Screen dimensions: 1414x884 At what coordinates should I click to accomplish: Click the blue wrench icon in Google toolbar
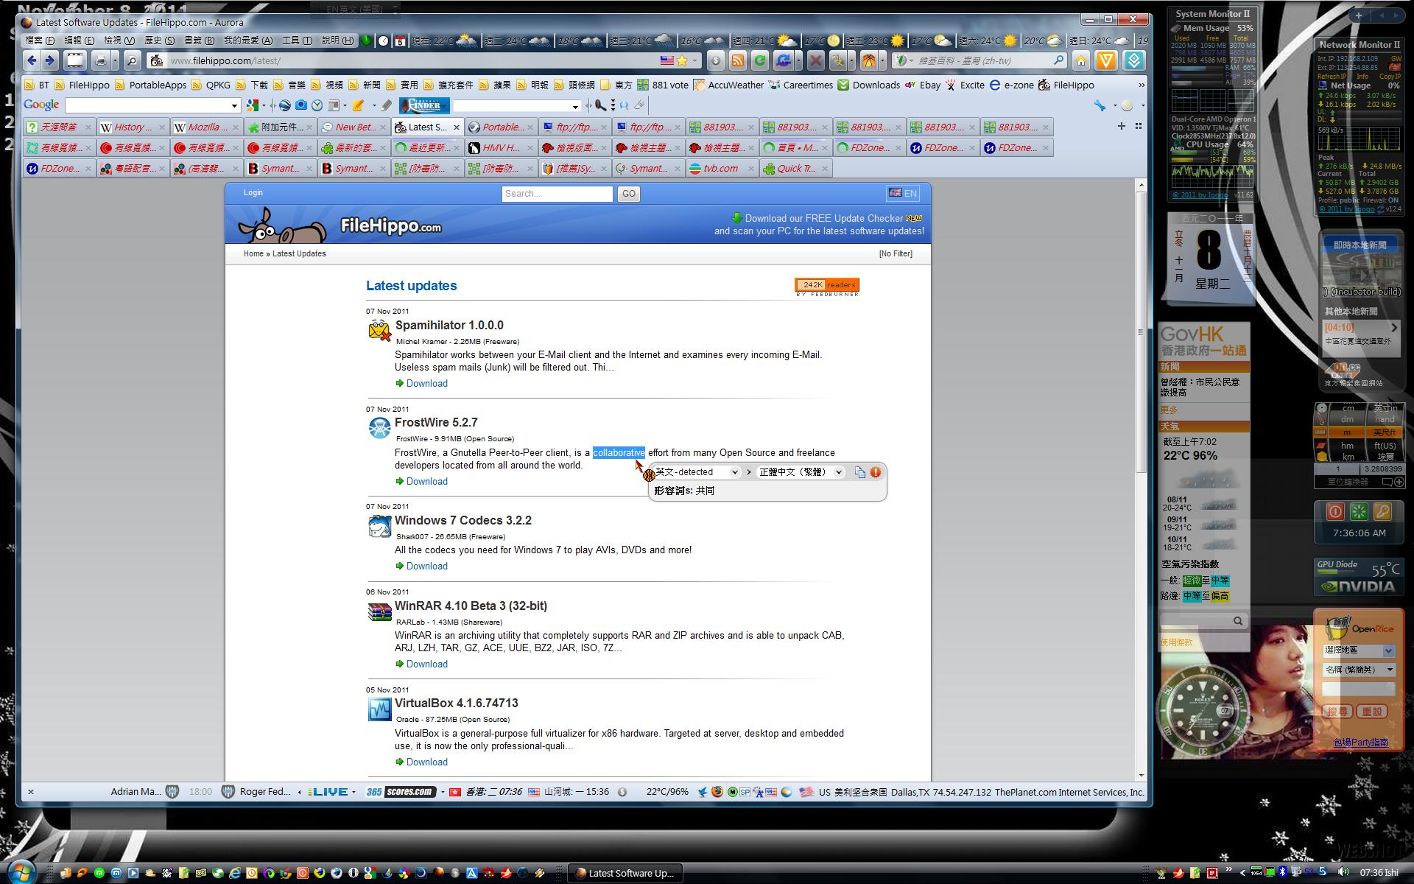pyautogui.click(x=1100, y=105)
